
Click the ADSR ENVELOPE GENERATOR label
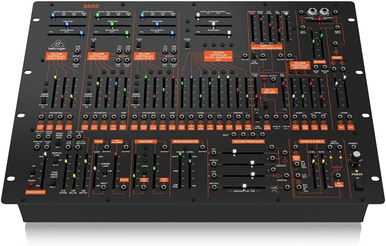coord(266,47)
